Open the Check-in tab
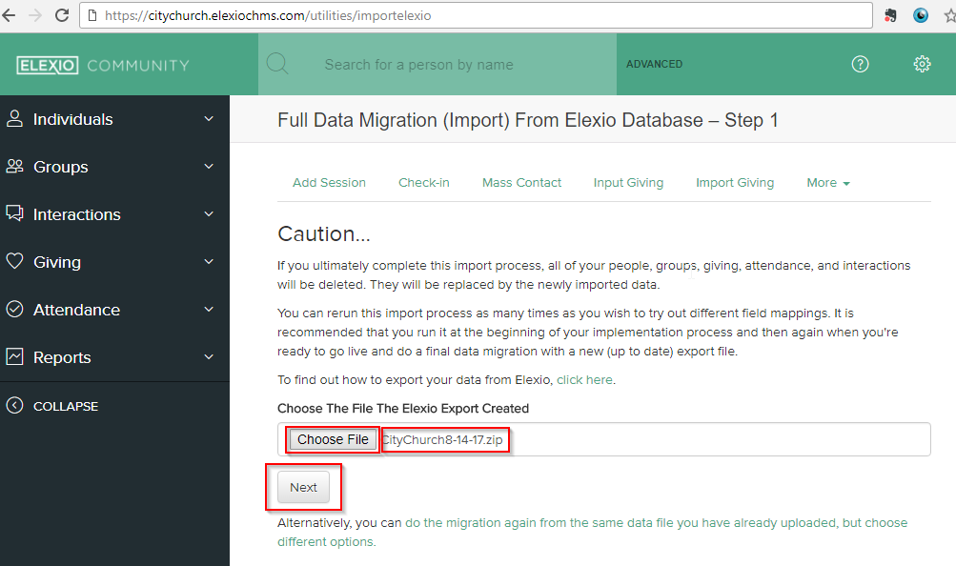 (x=424, y=183)
